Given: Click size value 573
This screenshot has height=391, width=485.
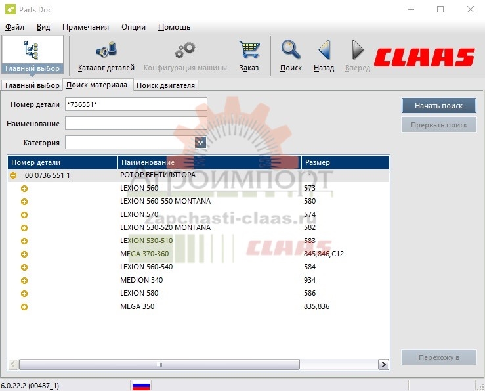Looking at the screenshot, I should (310, 188).
